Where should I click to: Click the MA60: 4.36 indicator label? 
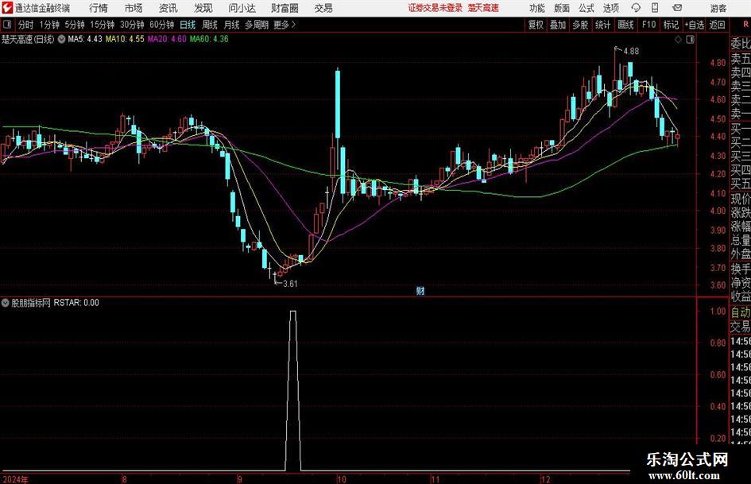(209, 39)
